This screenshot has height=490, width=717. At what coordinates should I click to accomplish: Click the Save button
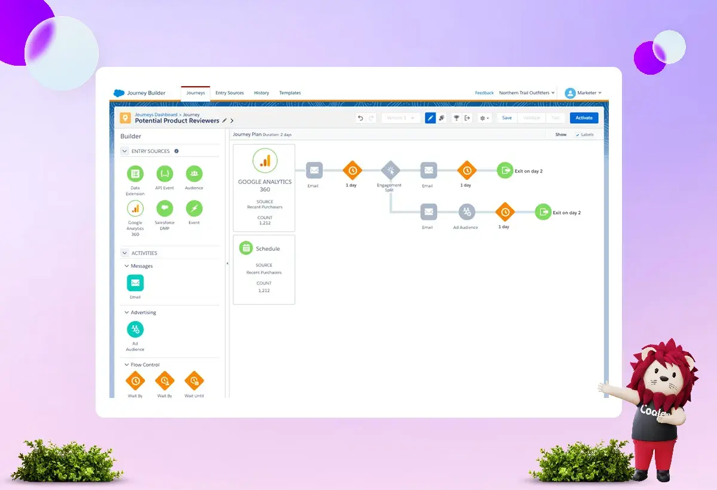click(x=507, y=118)
